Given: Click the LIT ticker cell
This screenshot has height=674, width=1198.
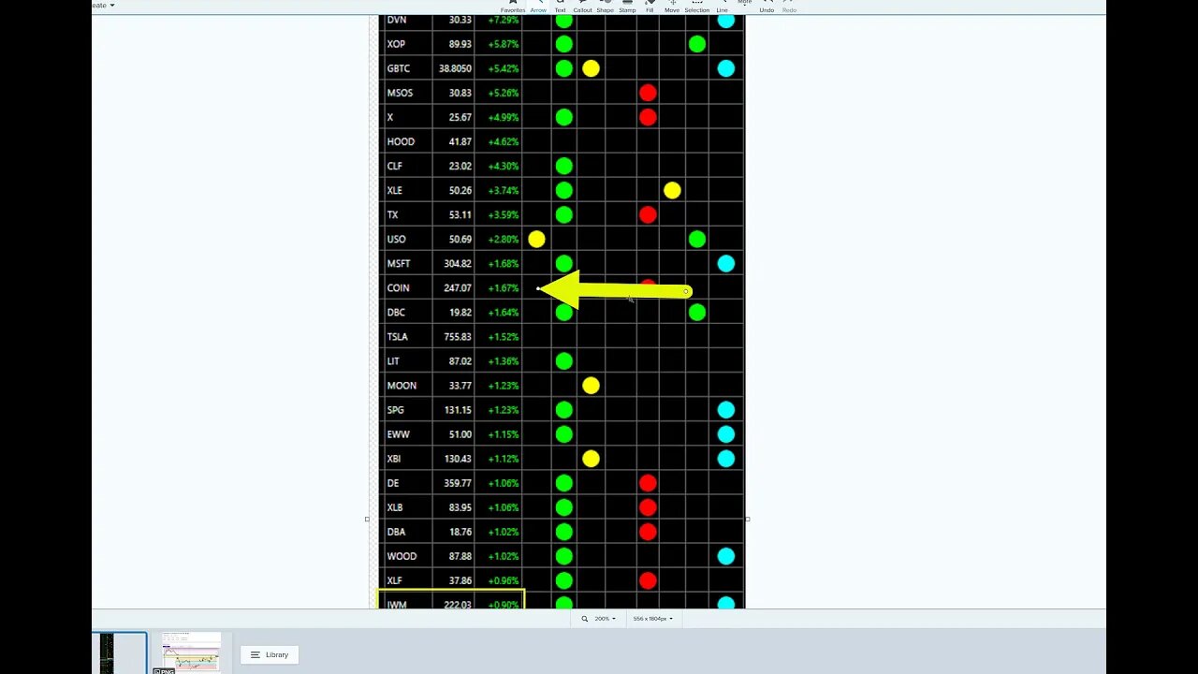Looking at the screenshot, I should coord(409,360).
